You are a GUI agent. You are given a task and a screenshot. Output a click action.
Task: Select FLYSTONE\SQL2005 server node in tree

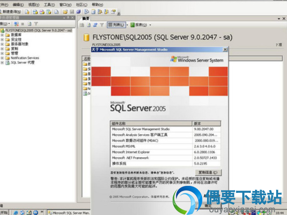39,30
